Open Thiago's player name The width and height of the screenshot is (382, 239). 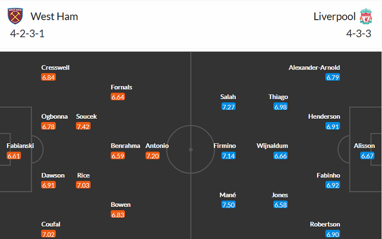coord(278,97)
